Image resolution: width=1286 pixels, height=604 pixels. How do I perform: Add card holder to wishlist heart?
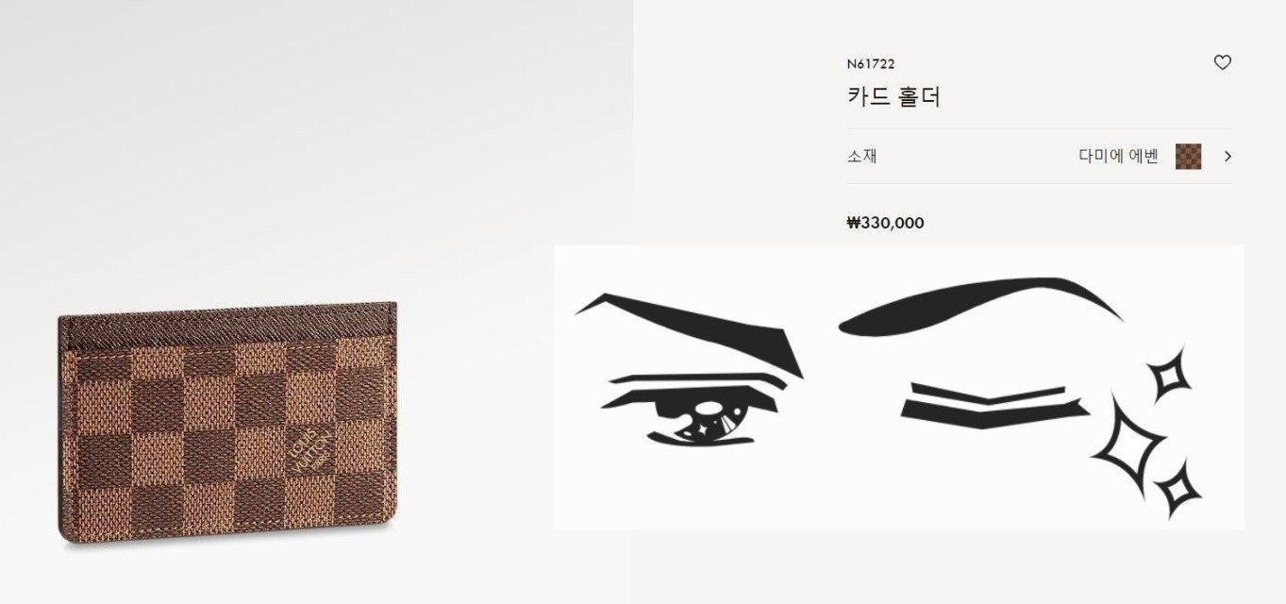pyautogui.click(x=1222, y=63)
